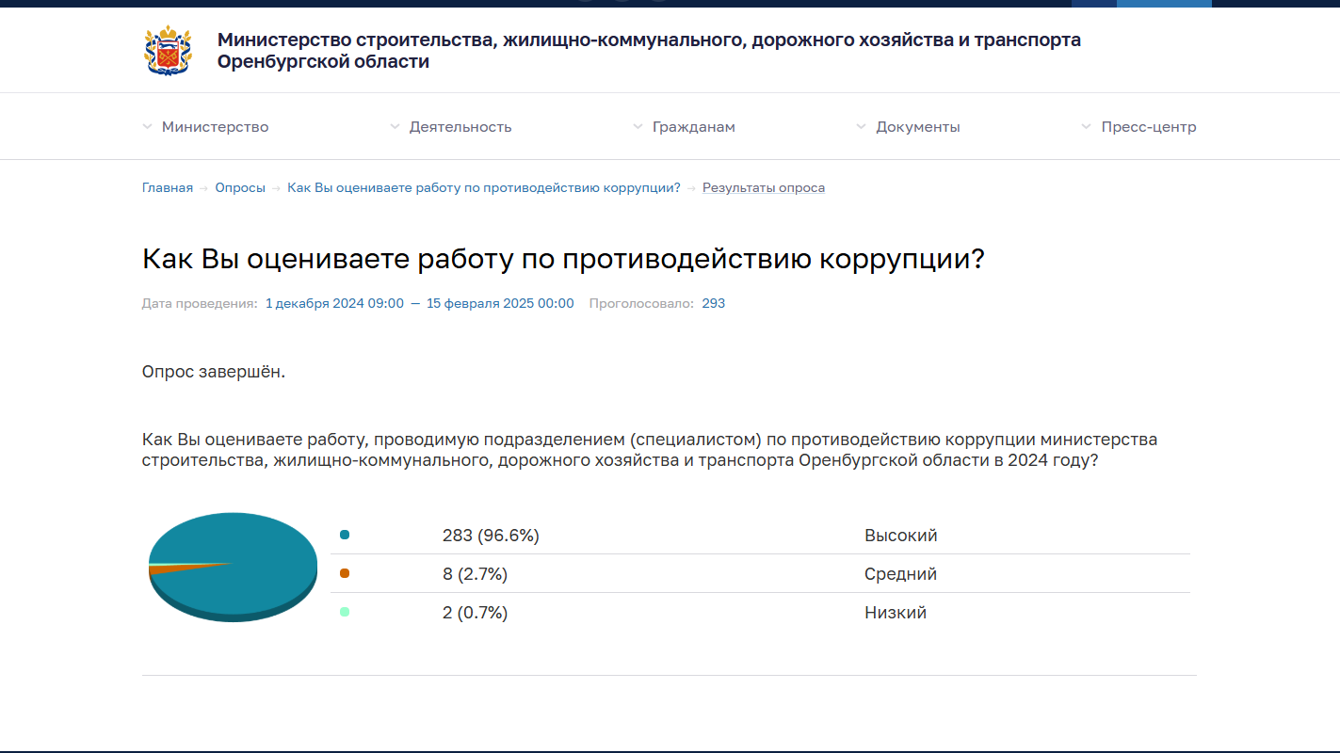
Task: Click the orange legend dot for Средний
Action: (345, 573)
